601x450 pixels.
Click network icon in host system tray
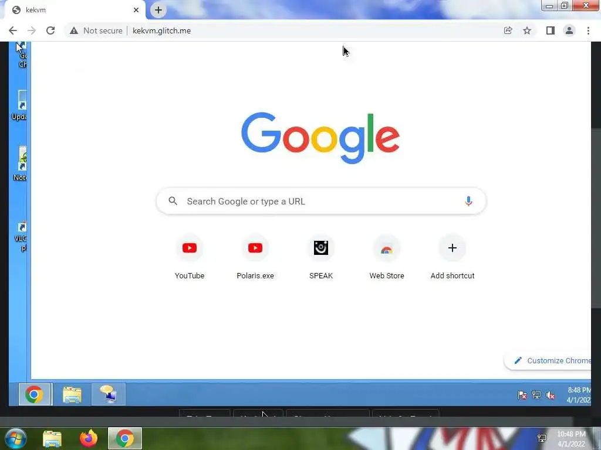(x=542, y=438)
